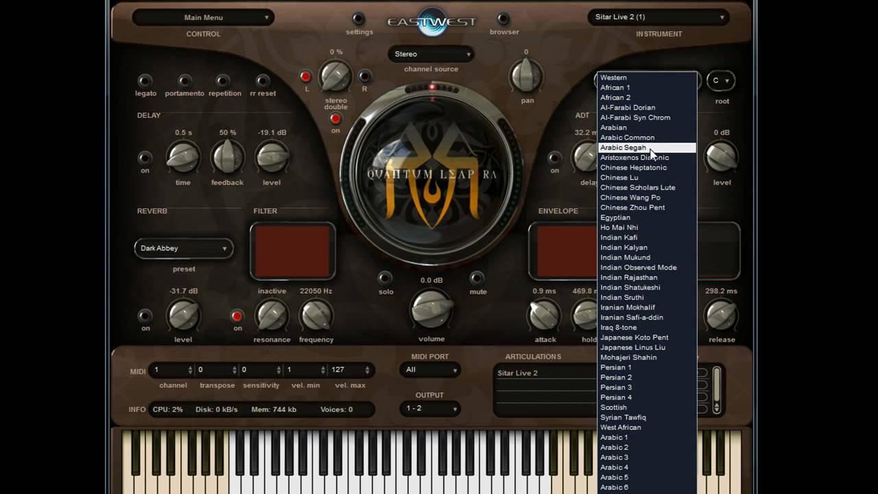Enable the reverb on button
The width and height of the screenshot is (878, 494).
point(145,316)
